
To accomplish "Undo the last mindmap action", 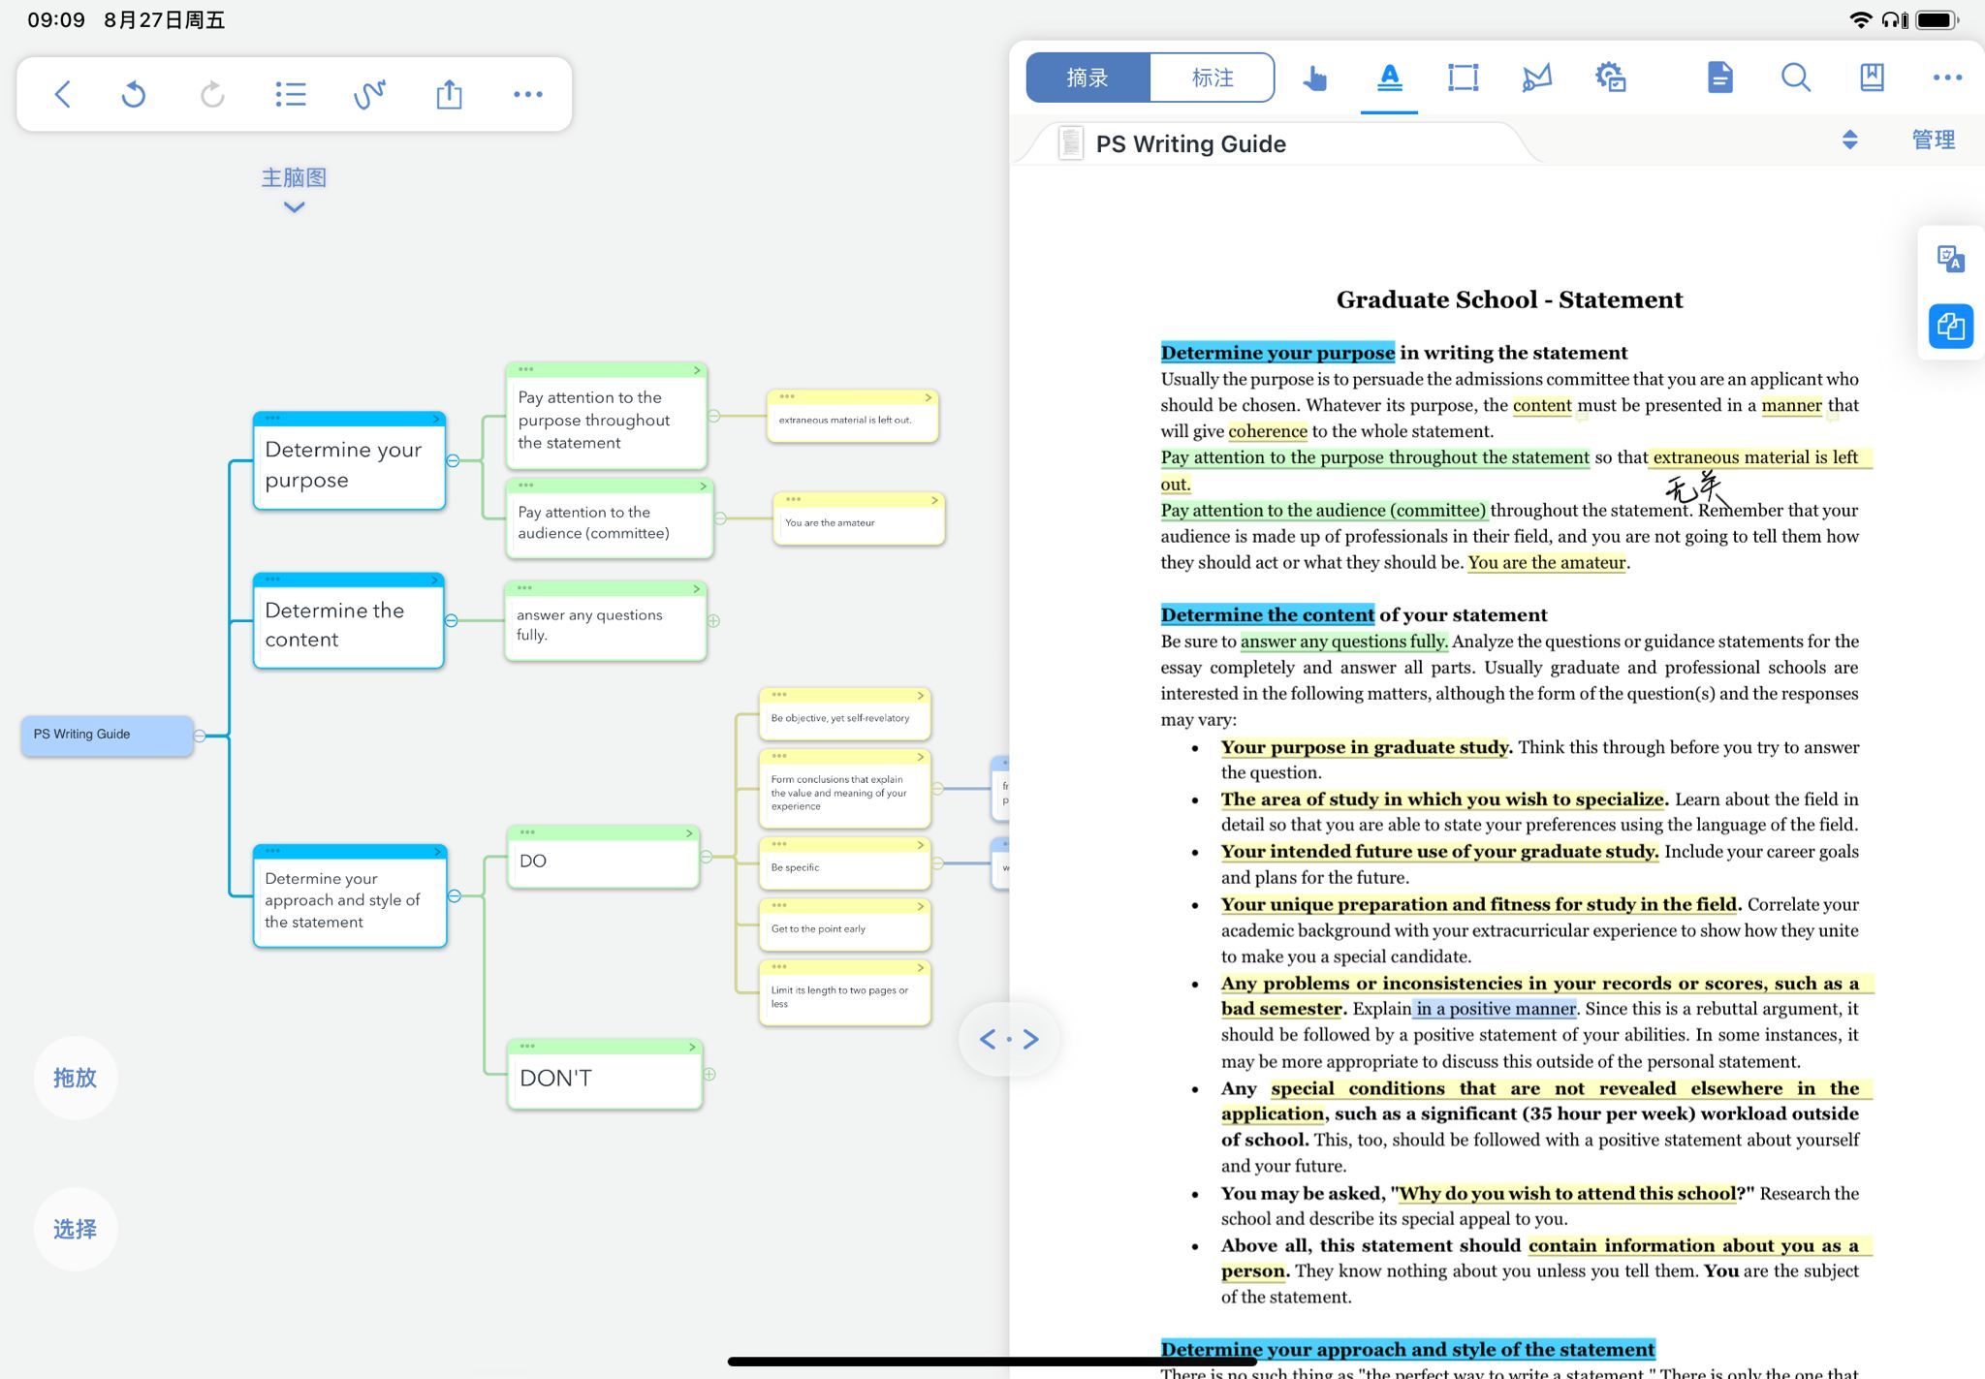I will (134, 94).
